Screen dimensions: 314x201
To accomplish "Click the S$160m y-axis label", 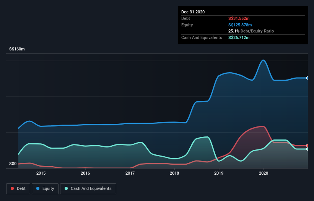I will pyautogui.click(x=17, y=49).
